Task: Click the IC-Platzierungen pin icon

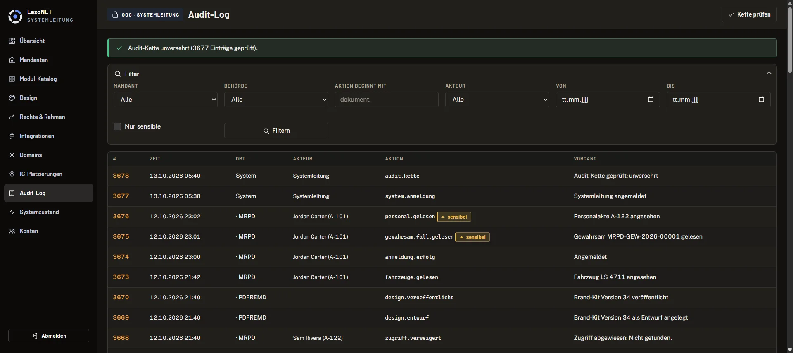Action: pyautogui.click(x=12, y=174)
